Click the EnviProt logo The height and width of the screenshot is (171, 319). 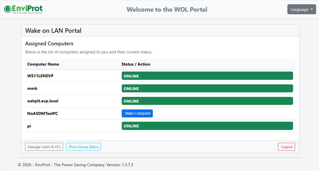click(23, 9)
